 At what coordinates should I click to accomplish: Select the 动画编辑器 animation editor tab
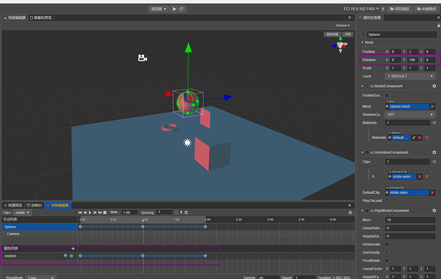(x=58, y=205)
